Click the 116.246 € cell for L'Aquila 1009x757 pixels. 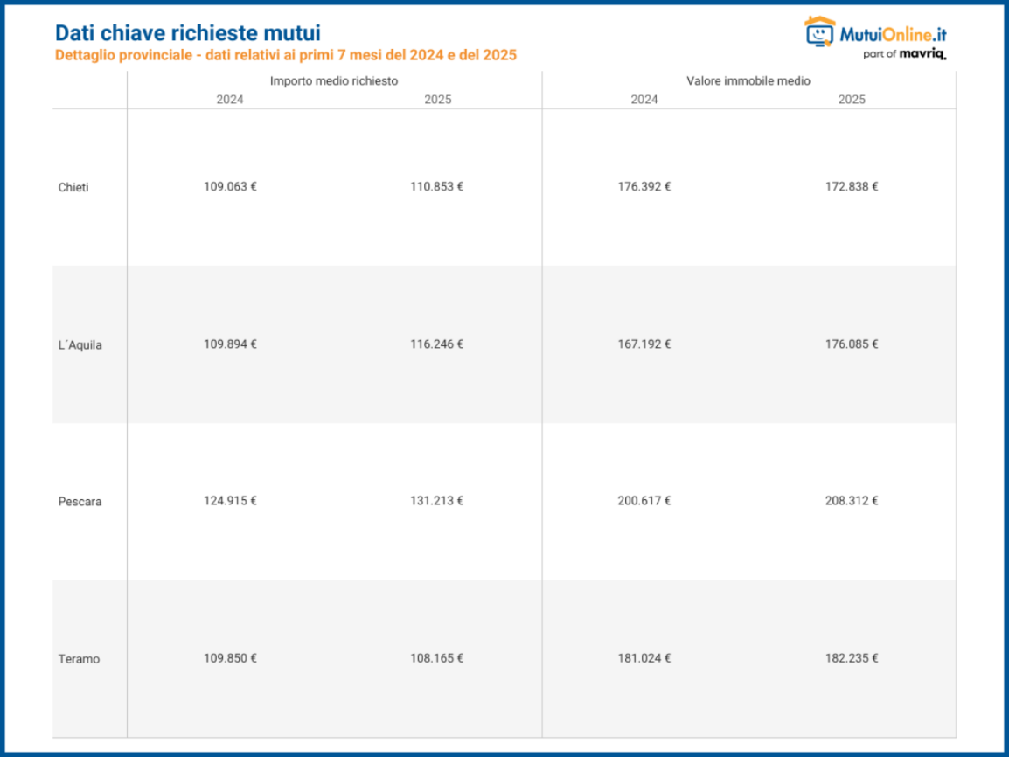pyautogui.click(x=436, y=344)
